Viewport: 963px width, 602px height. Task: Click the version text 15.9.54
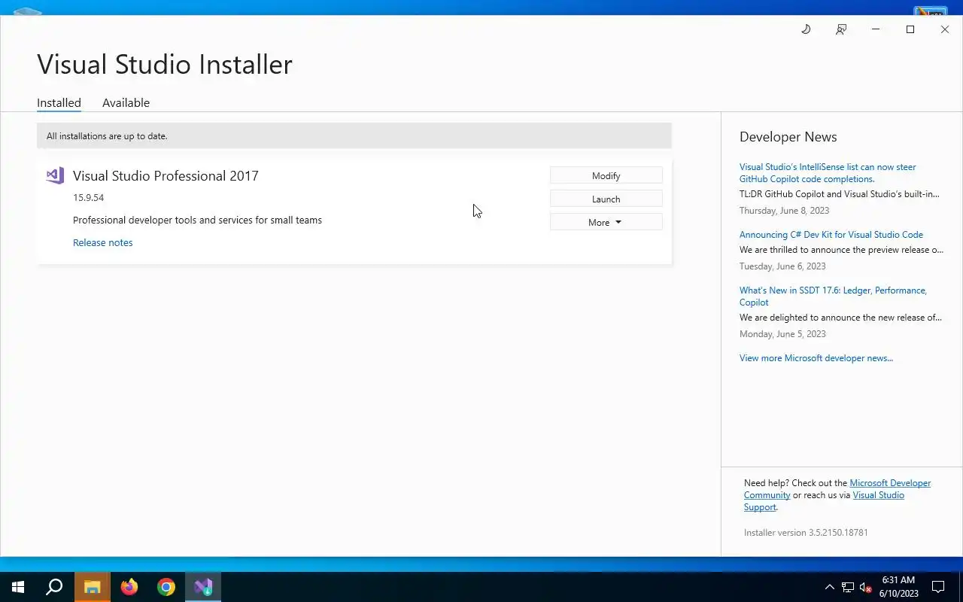pyautogui.click(x=89, y=198)
